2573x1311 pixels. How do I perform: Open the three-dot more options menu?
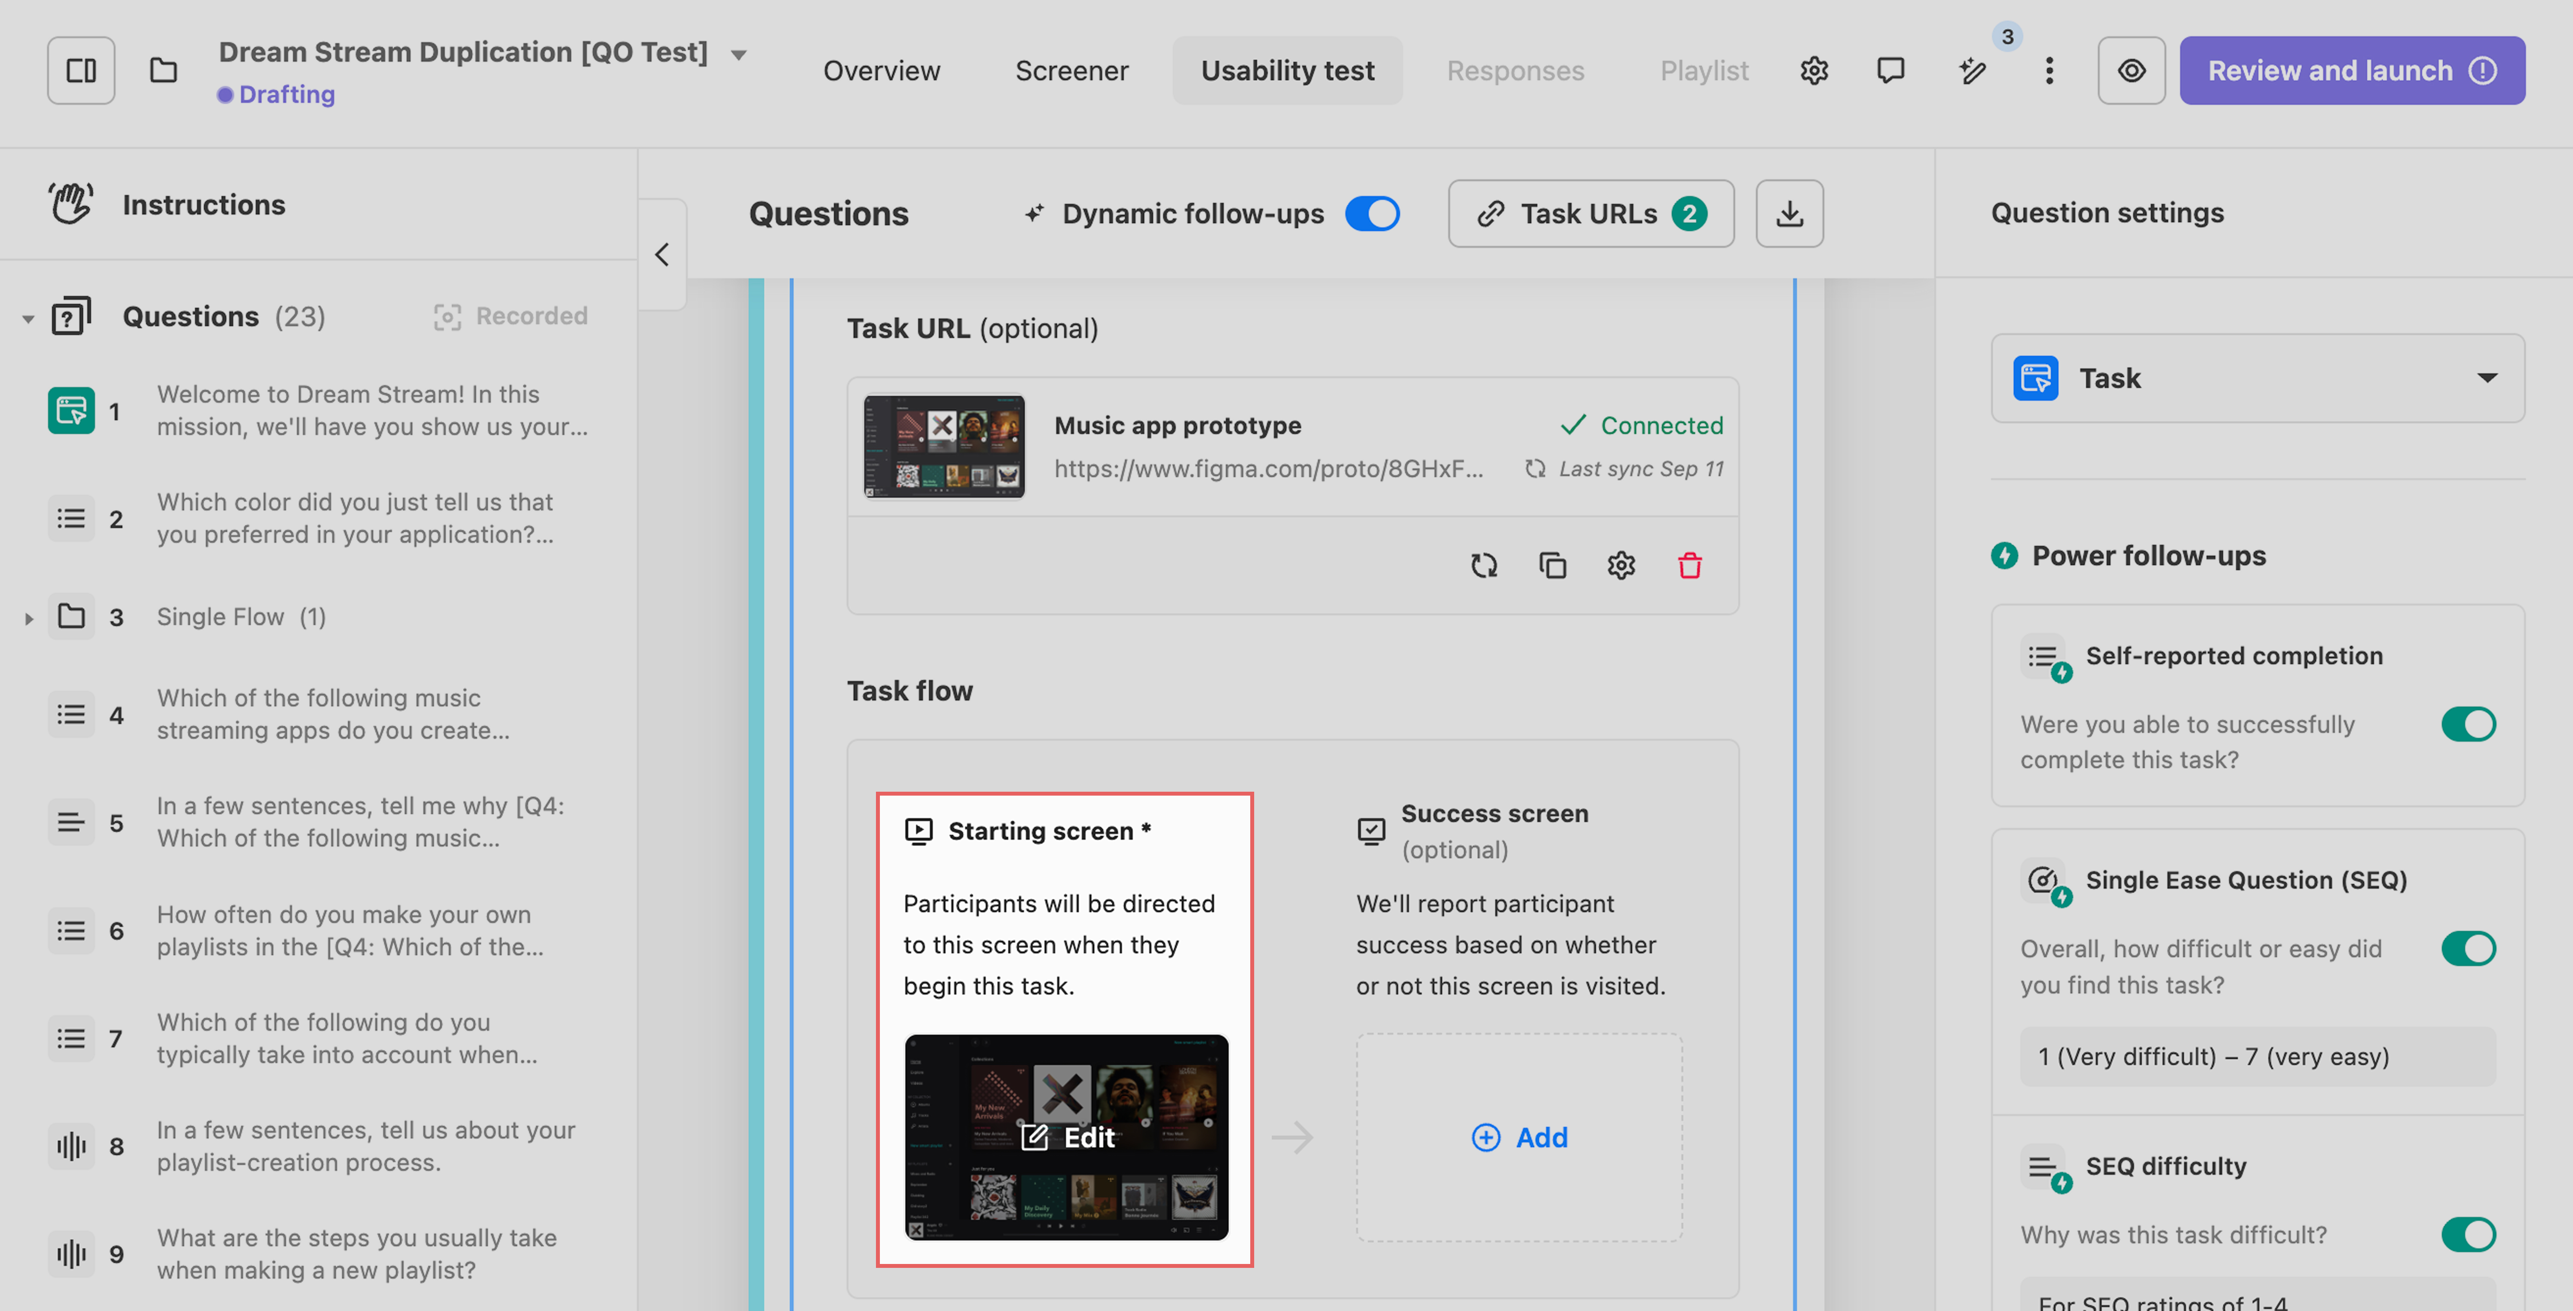2049,70
